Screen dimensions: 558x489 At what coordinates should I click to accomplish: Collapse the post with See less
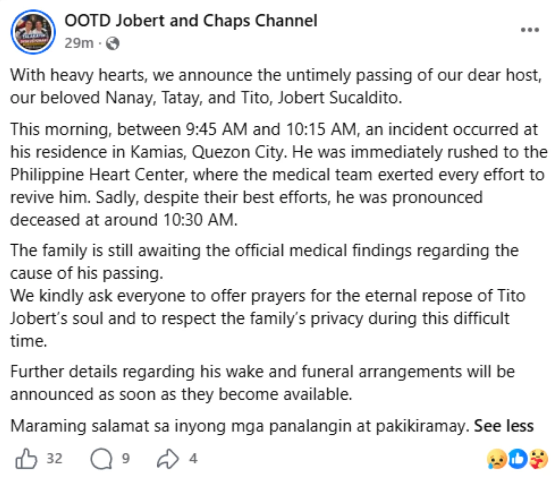504,426
